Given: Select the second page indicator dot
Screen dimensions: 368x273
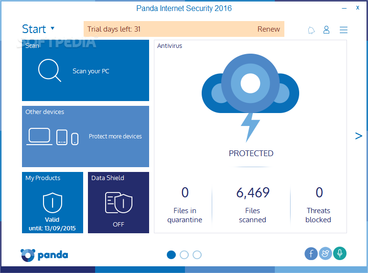Looking at the screenshot, I should click(x=184, y=255).
